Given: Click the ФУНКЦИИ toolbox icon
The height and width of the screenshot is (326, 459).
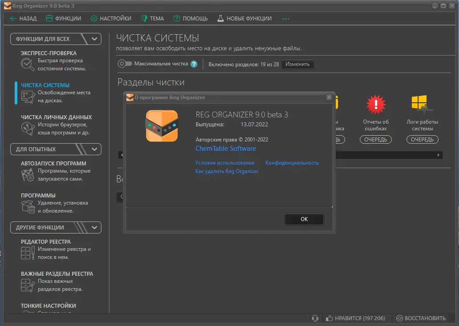Looking at the screenshot, I should 49,18.
